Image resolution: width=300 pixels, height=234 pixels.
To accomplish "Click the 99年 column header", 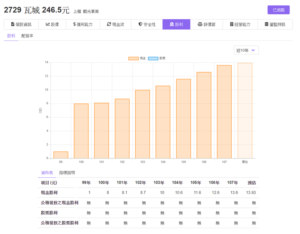I will pos(86,183).
